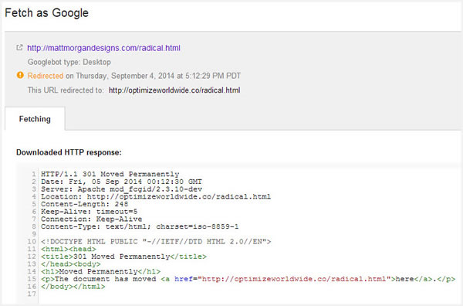This screenshot has height=306, width=463.
Task: Click the 'This URL redirected to:' label
Action: [66, 90]
